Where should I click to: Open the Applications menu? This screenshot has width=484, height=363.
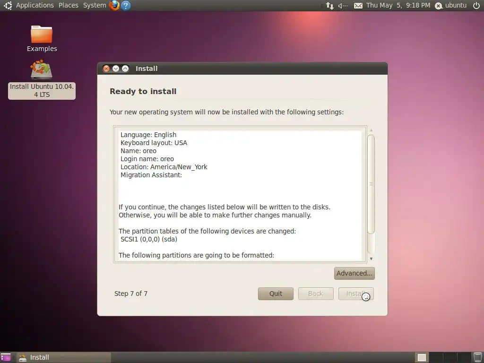pyautogui.click(x=35, y=5)
